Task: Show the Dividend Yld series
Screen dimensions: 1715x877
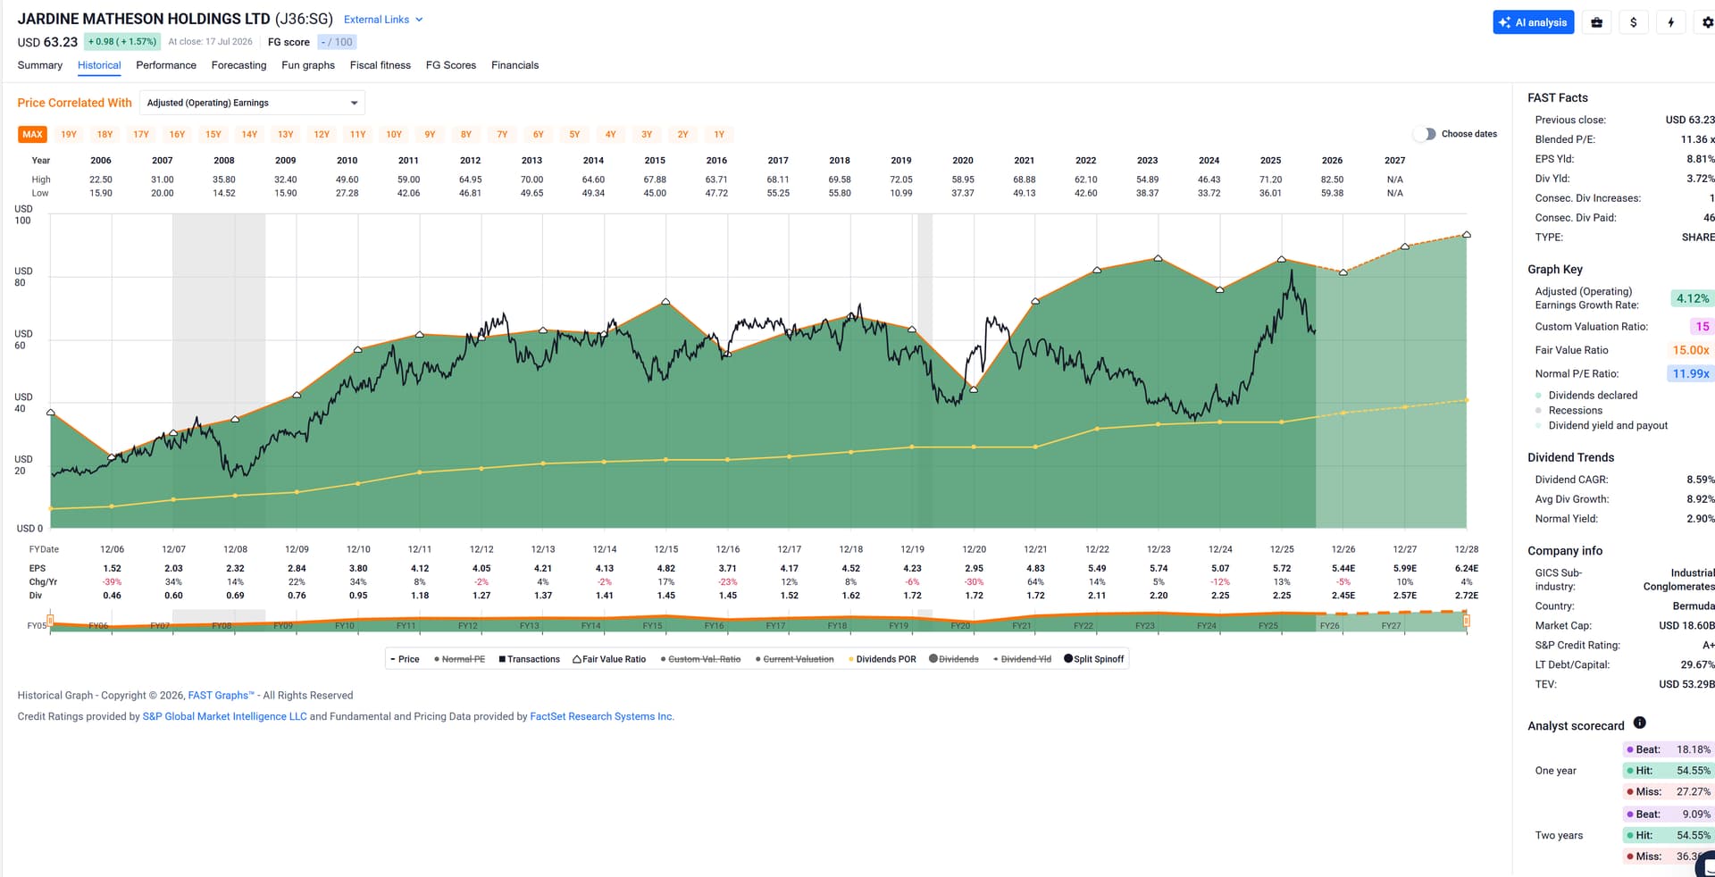Action: click(x=1022, y=659)
